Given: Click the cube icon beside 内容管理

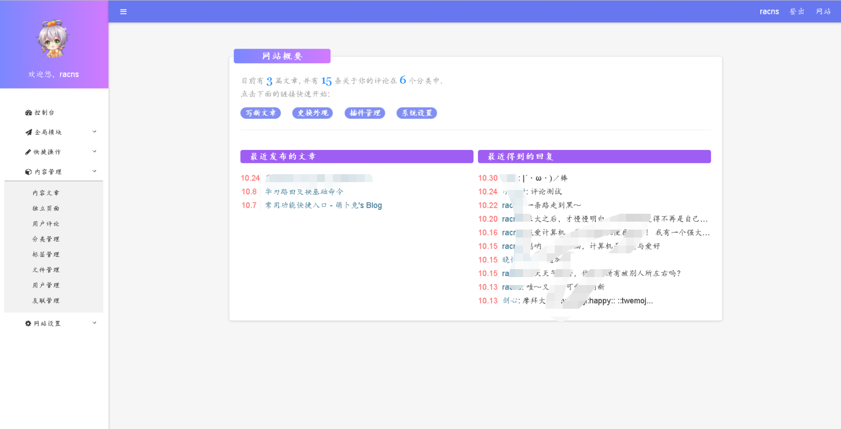Looking at the screenshot, I should pos(28,172).
